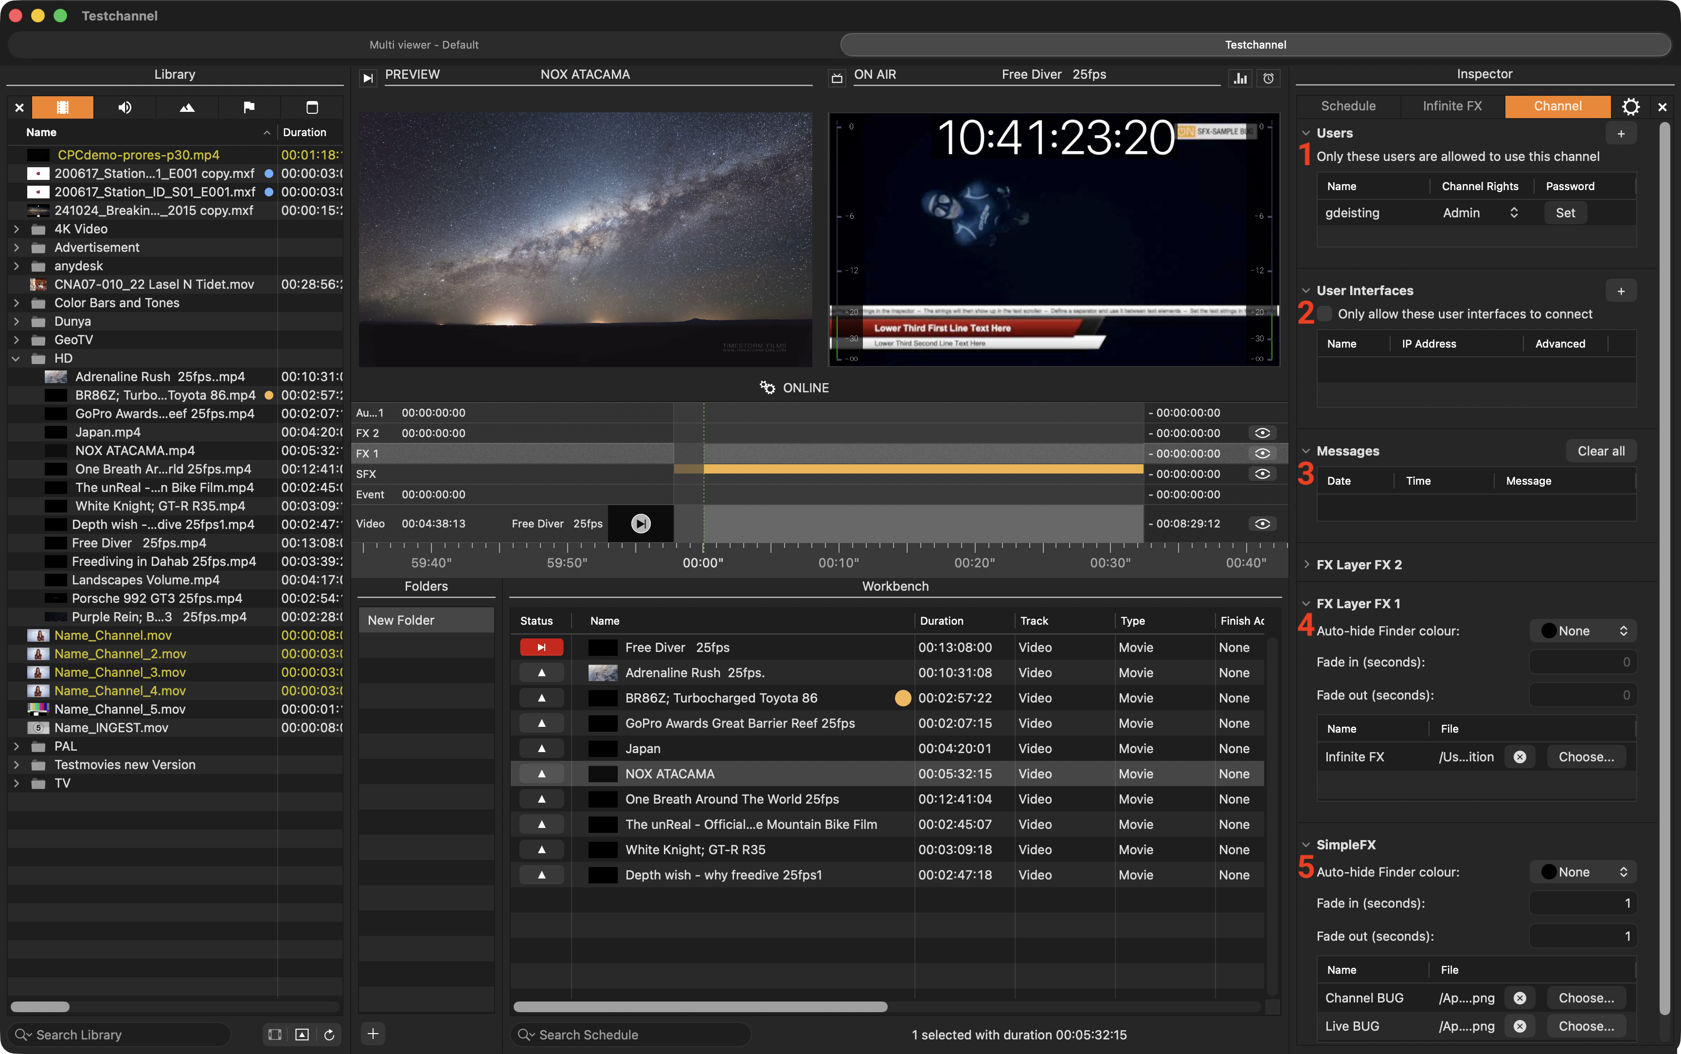
Task: Collapse the HD folder
Action: (17, 358)
